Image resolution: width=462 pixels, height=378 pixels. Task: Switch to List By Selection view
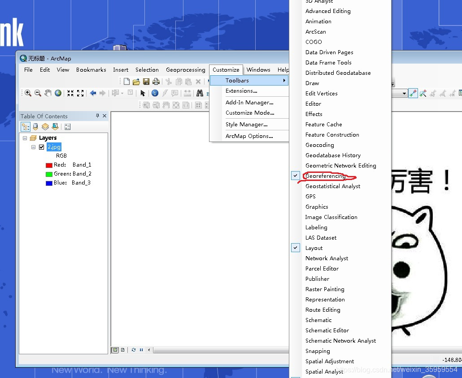pyautogui.click(x=55, y=127)
